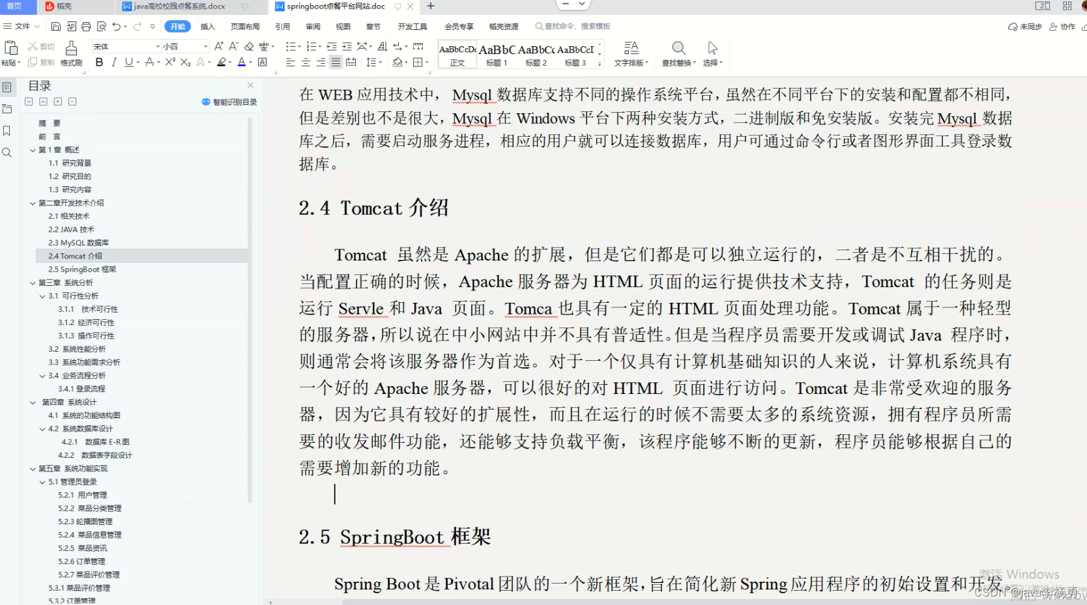The width and height of the screenshot is (1087, 605).
Task: Undo the last action
Action: click(x=116, y=26)
